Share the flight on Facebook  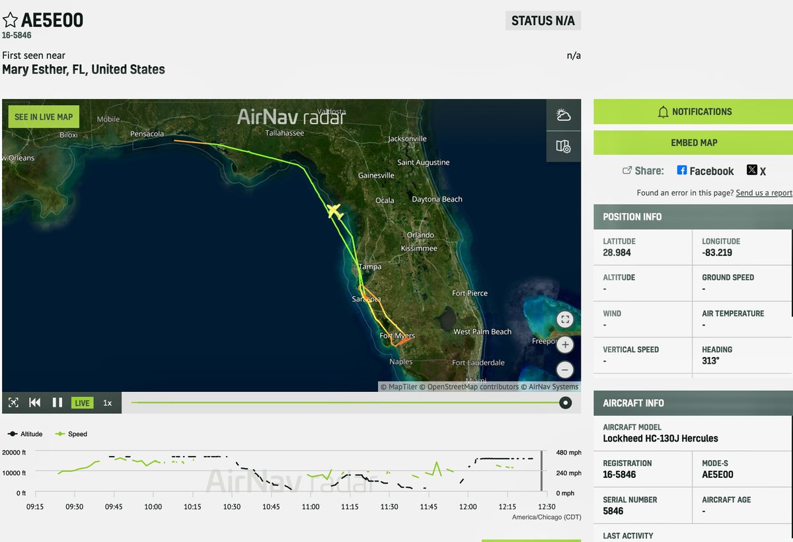pyautogui.click(x=705, y=171)
